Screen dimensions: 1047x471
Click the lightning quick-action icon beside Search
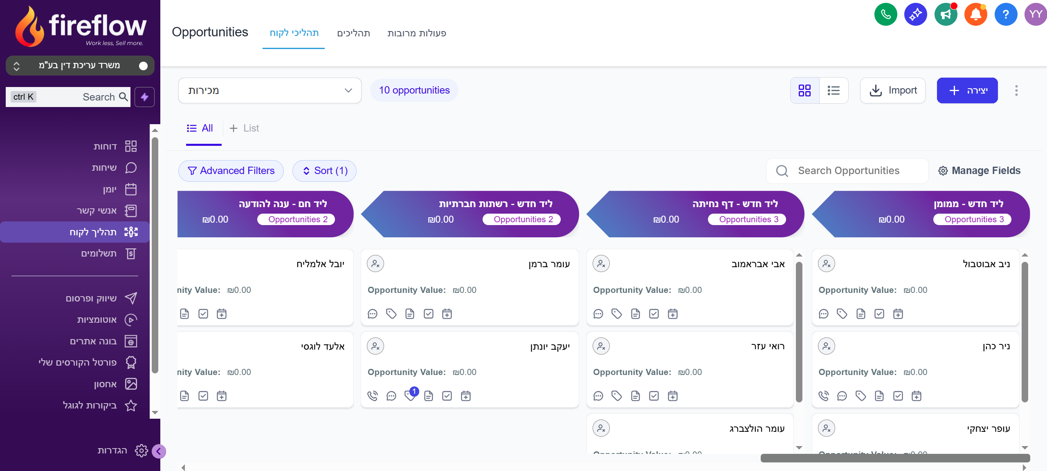coord(144,97)
